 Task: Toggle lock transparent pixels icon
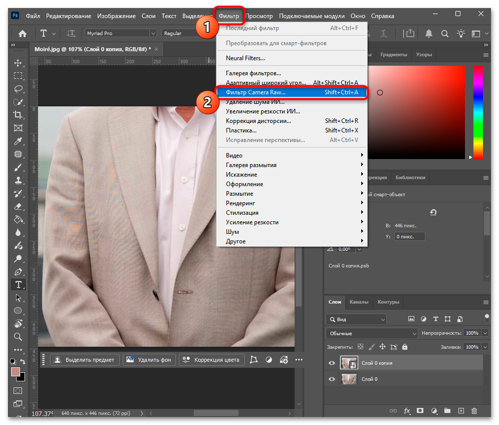[361, 347]
